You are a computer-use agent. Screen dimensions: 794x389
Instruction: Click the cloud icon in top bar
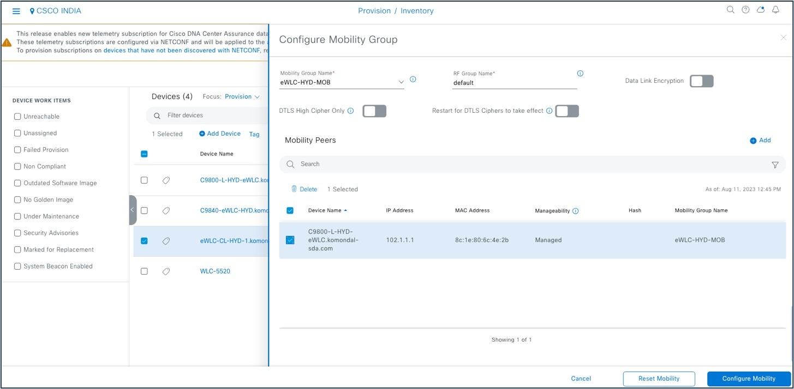tap(761, 9)
